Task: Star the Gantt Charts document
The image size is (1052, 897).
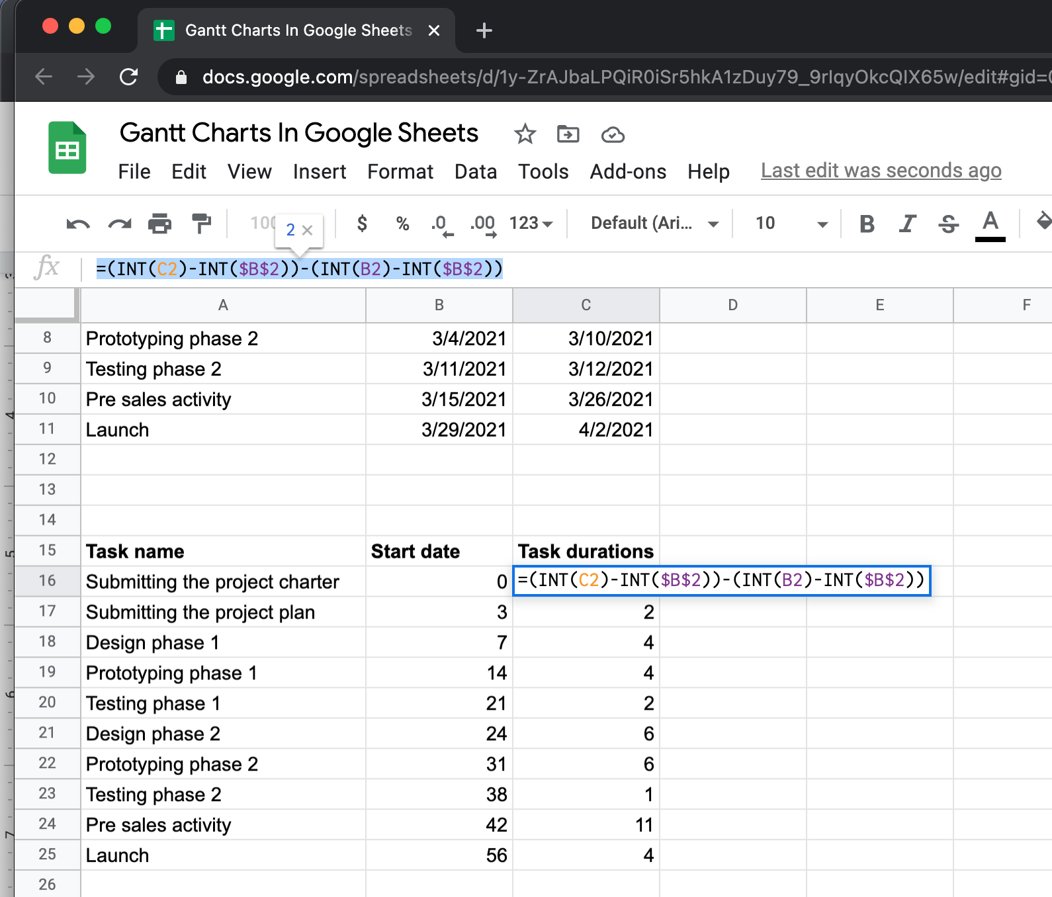Action: [525, 134]
